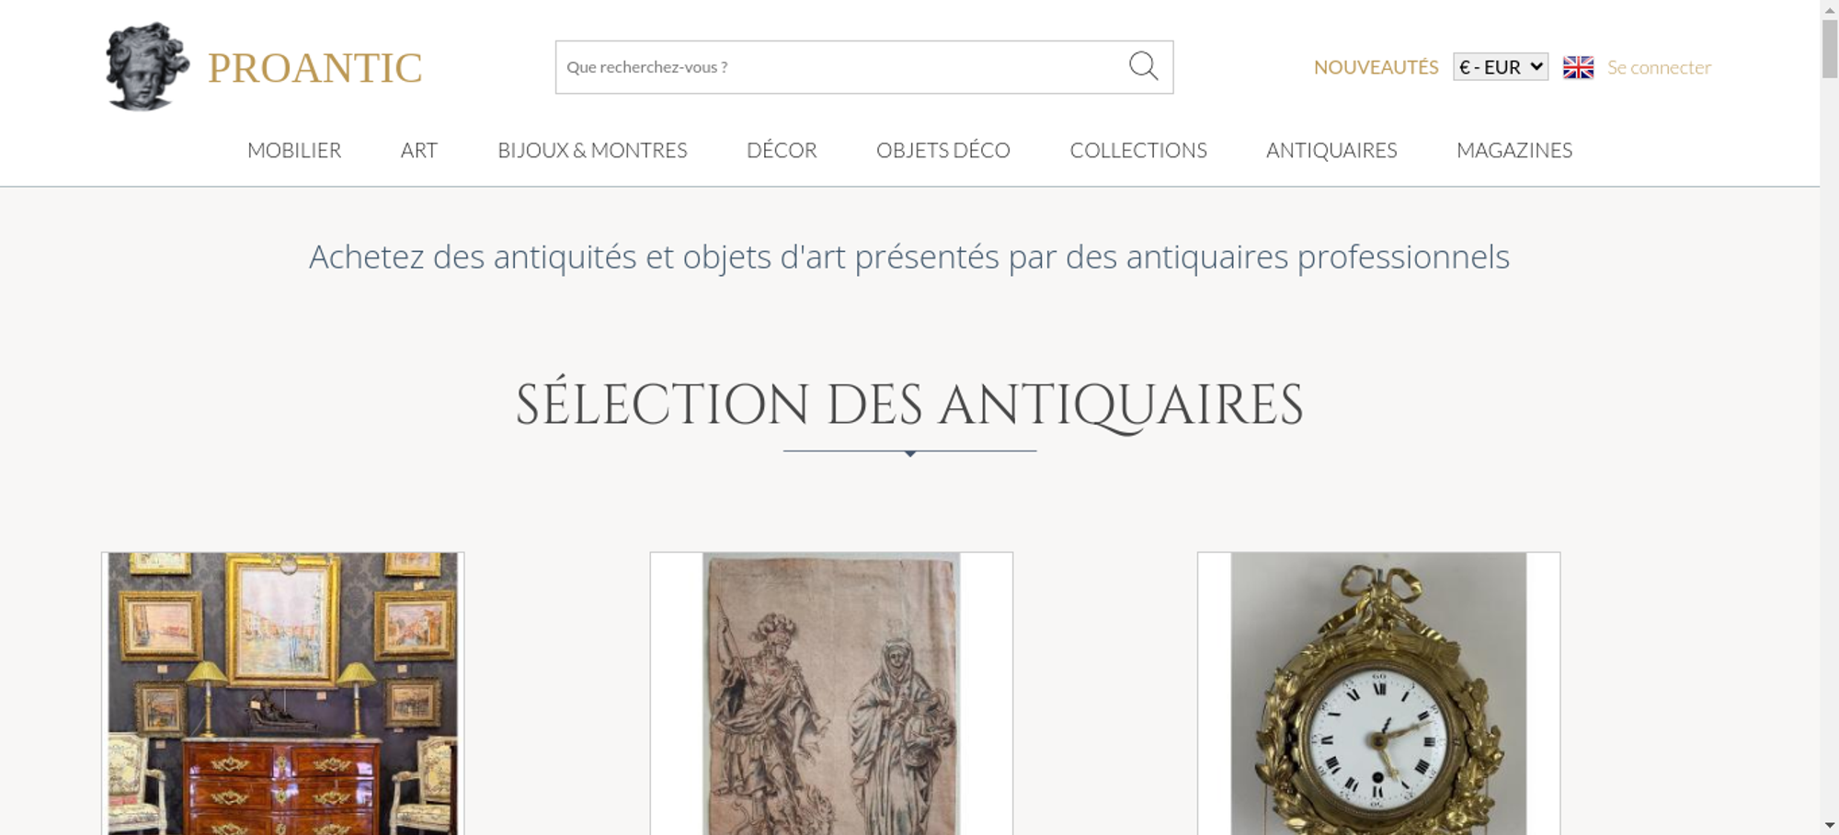Viewport: 1839px width, 835px height.
Task: Open the € - EUR currency dropdown
Action: click(x=1501, y=67)
